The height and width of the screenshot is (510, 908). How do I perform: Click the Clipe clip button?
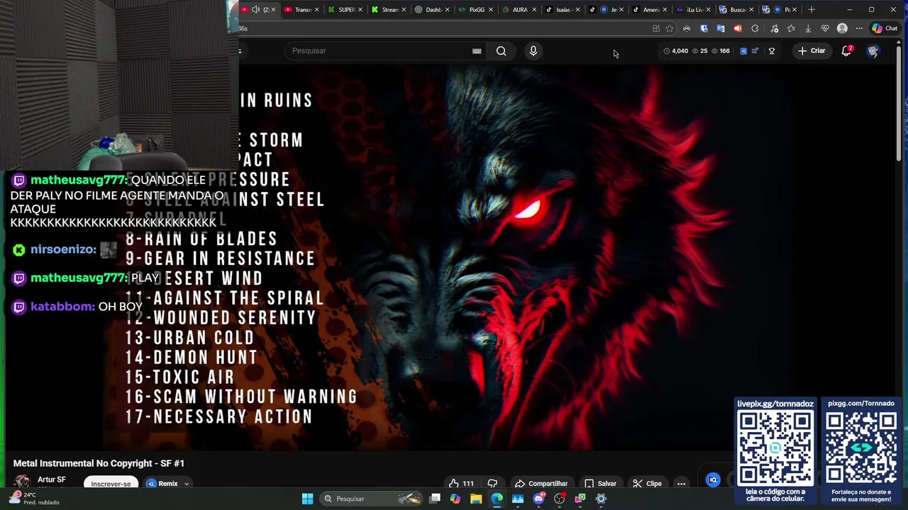(x=647, y=484)
